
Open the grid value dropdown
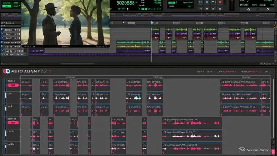[x=192, y=3]
